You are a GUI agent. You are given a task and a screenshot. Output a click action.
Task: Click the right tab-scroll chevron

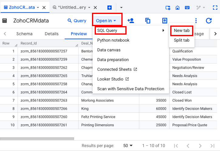click(215, 34)
